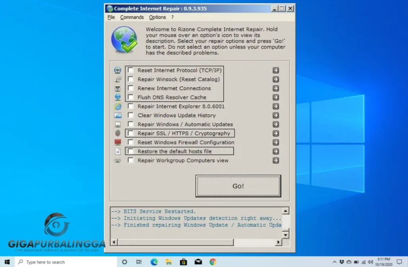The width and height of the screenshot is (408, 267).
Task: Click the Renew Internet Connections network icon
Action: coord(118,88)
